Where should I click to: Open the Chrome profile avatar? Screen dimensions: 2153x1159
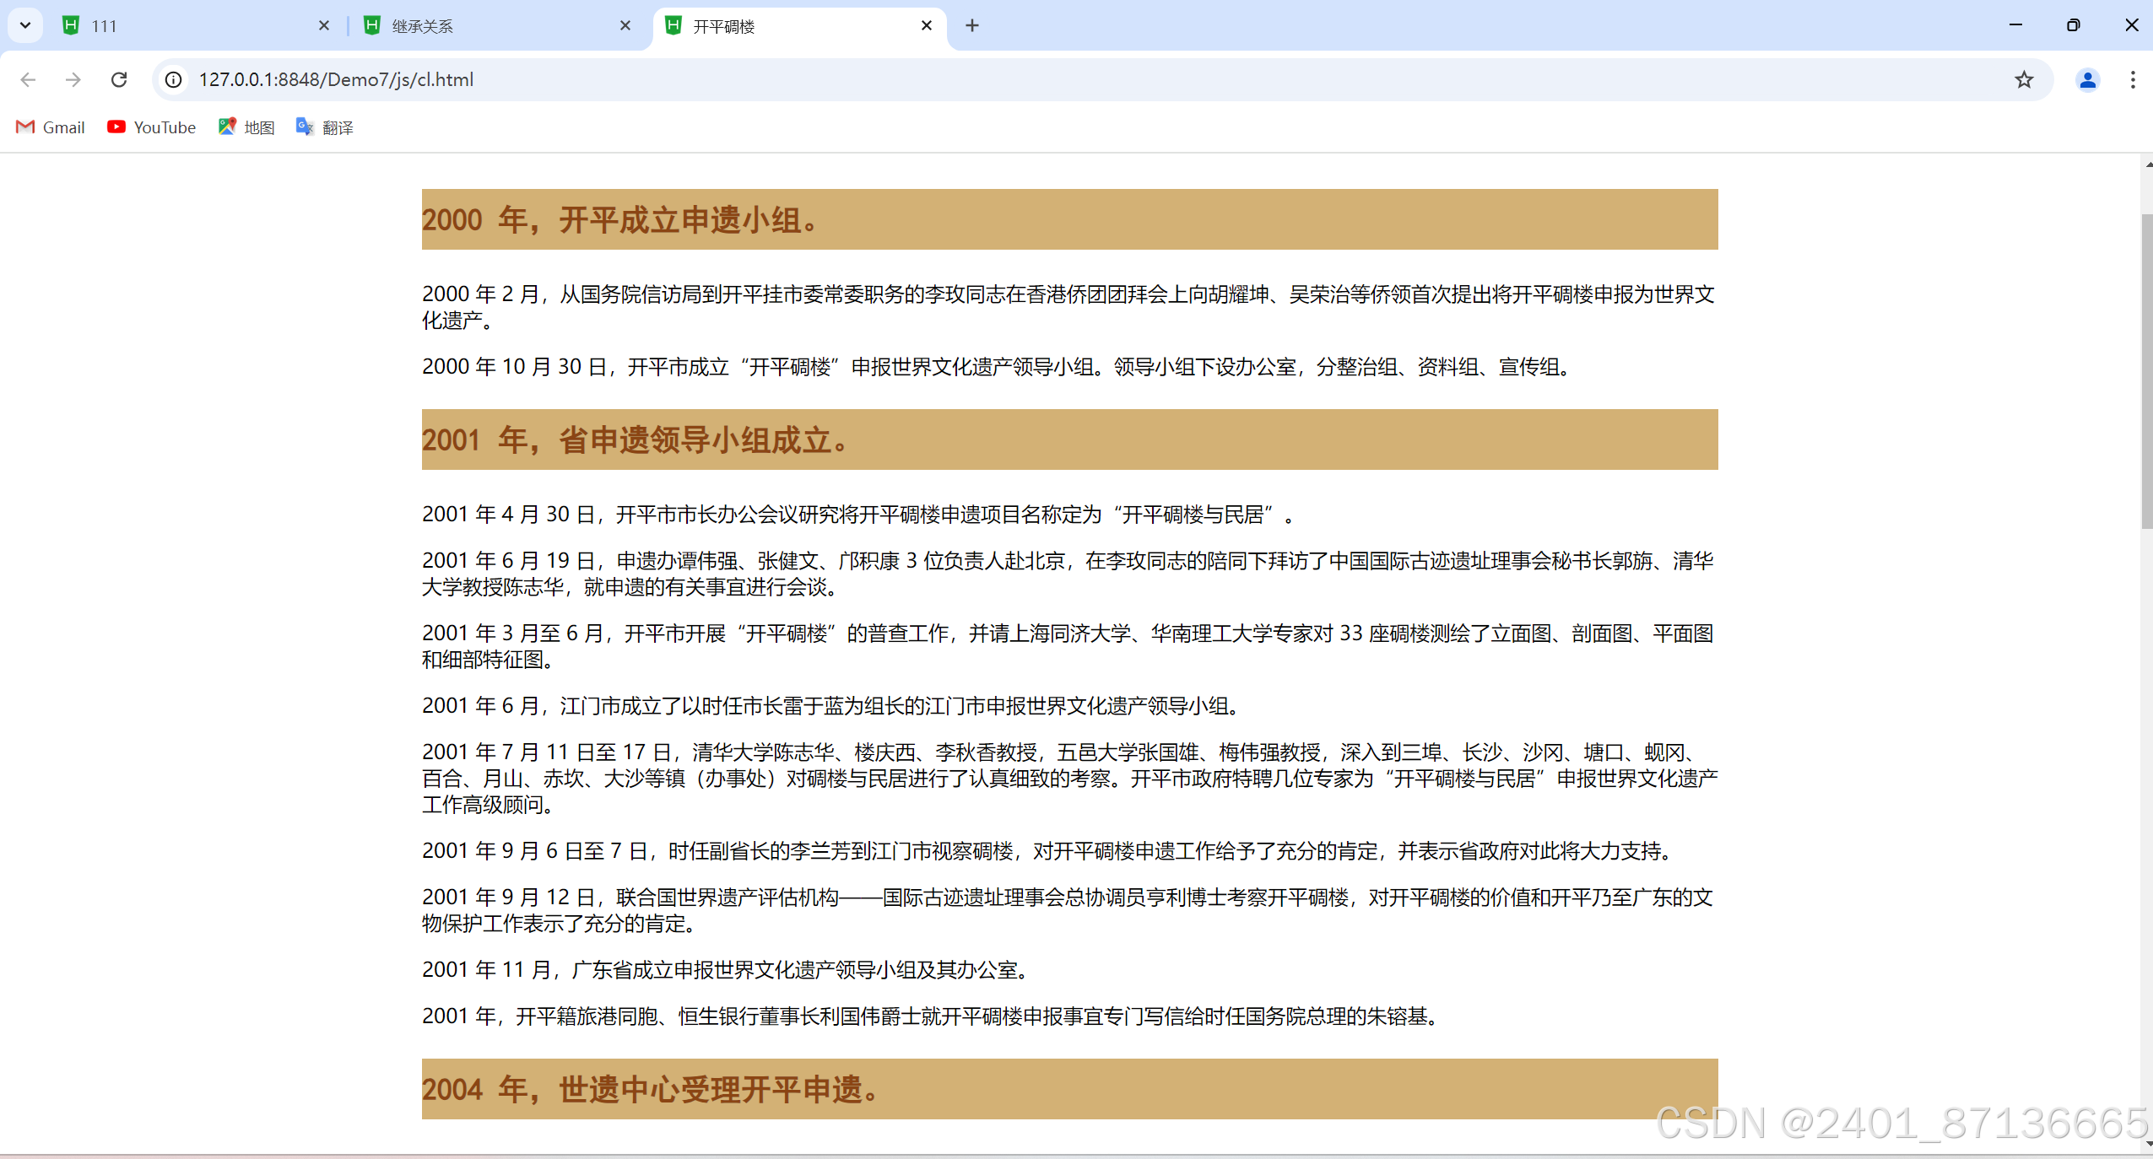pos(2087,79)
